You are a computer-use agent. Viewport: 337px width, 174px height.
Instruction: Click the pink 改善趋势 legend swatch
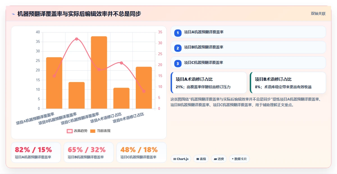coord(70,131)
